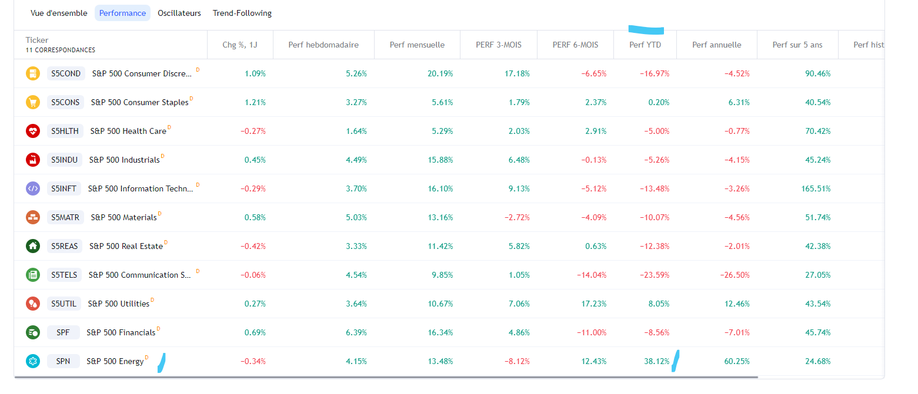Open the S5UTIL ticker symbol
This screenshot has height=394, width=918.
(64, 304)
